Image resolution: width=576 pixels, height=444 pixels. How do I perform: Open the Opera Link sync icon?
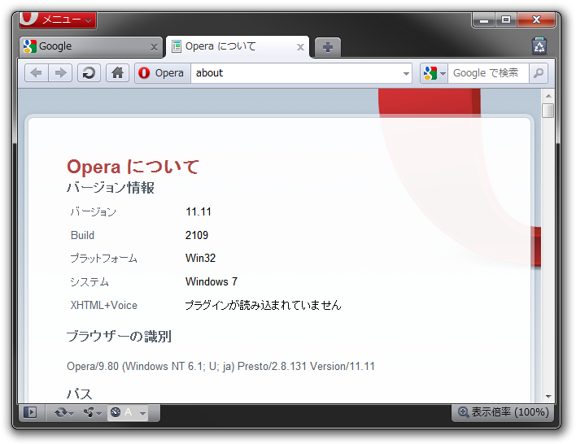point(61,413)
